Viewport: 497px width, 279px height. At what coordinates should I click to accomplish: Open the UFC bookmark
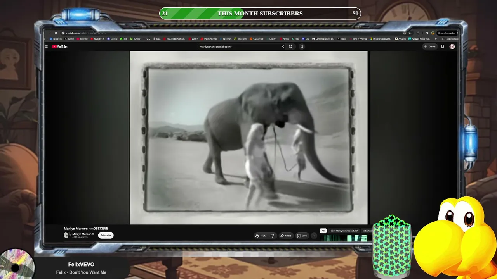point(147,39)
